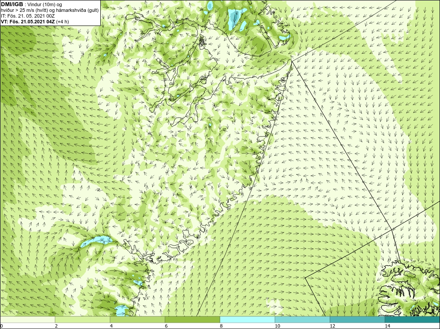Click the 'IT: Fös. 21. 05. 2021 00Z' line
This screenshot has width=440, height=329.
pos(28,16)
